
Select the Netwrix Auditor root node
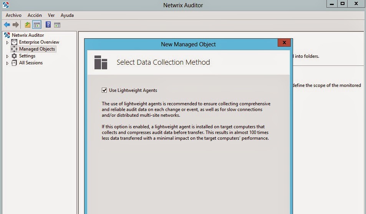click(28, 35)
